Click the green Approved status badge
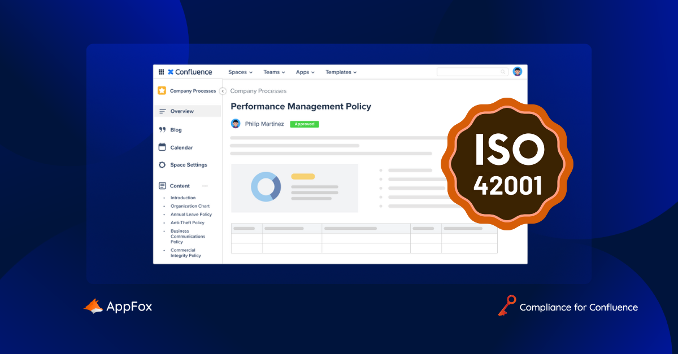Screen dimensions: 678x354 point(304,124)
